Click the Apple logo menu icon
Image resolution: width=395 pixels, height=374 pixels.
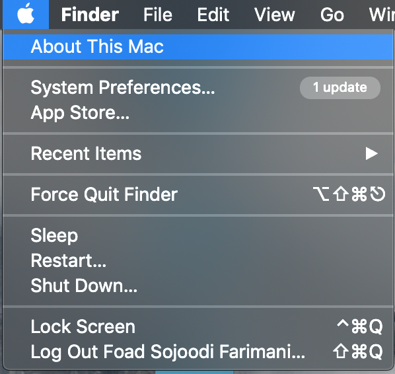coord(26,14)
